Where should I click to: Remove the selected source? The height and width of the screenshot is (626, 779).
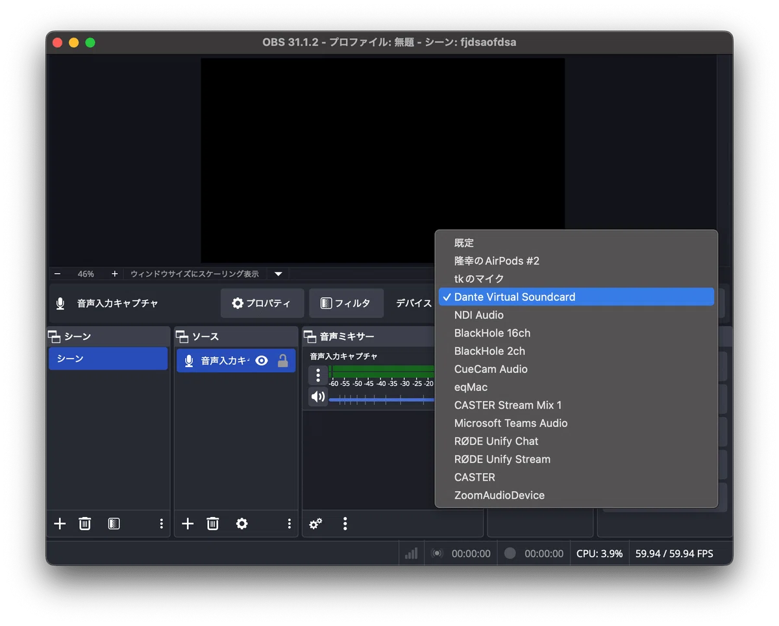click(x=212, y=524)
